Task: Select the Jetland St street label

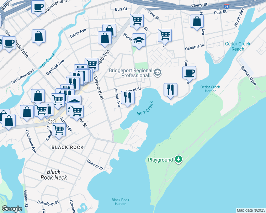Action: coord(66,124)
